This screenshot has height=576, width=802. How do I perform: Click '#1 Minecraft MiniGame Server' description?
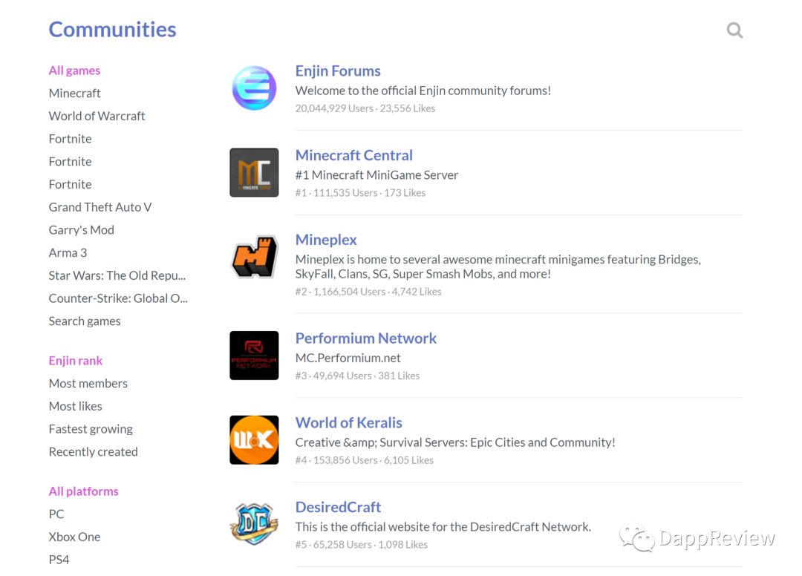click(376, 175)
